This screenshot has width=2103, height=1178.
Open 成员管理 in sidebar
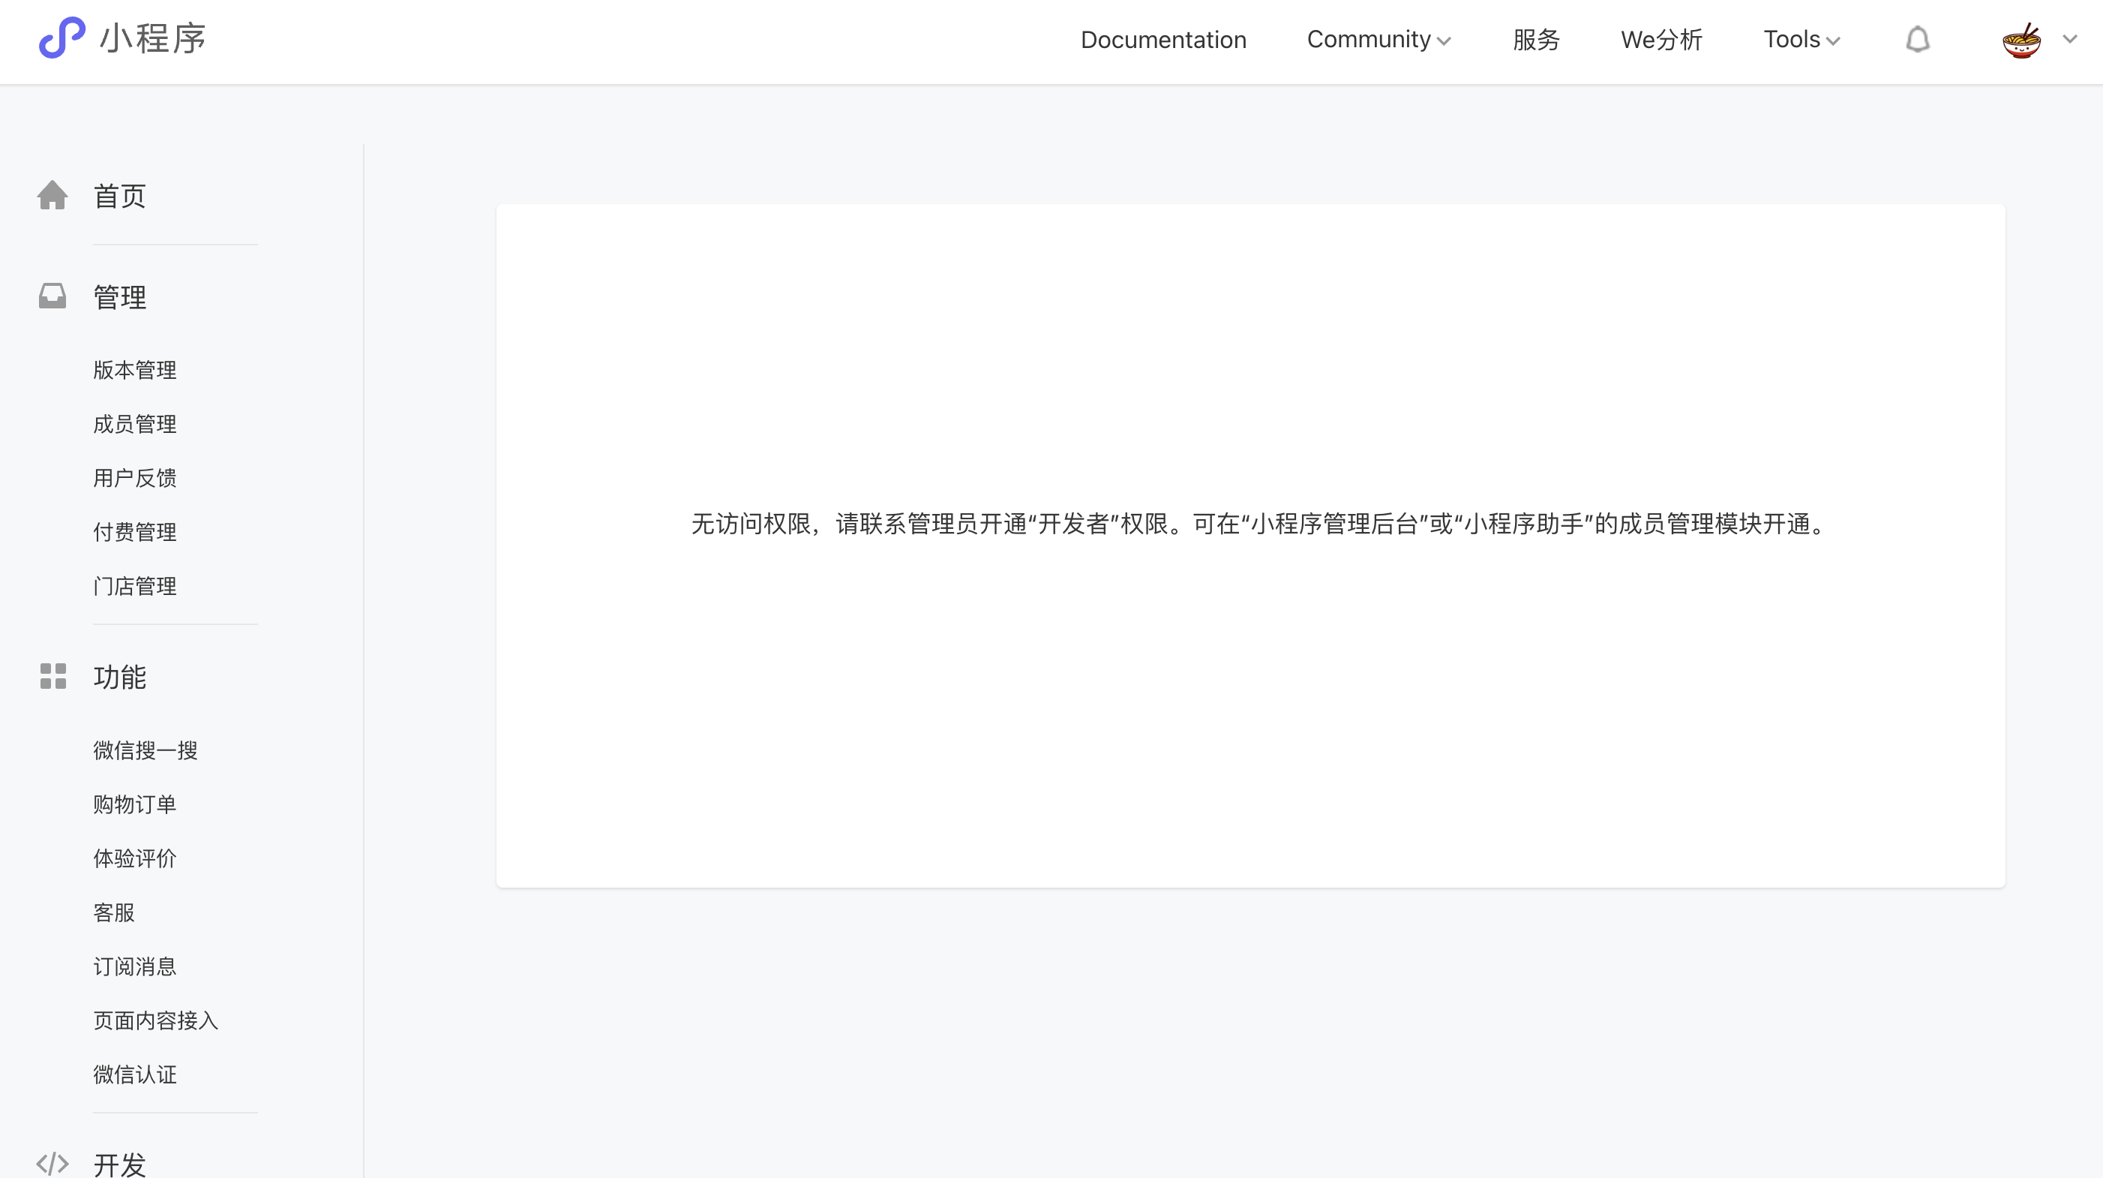(x=135, y=424)
